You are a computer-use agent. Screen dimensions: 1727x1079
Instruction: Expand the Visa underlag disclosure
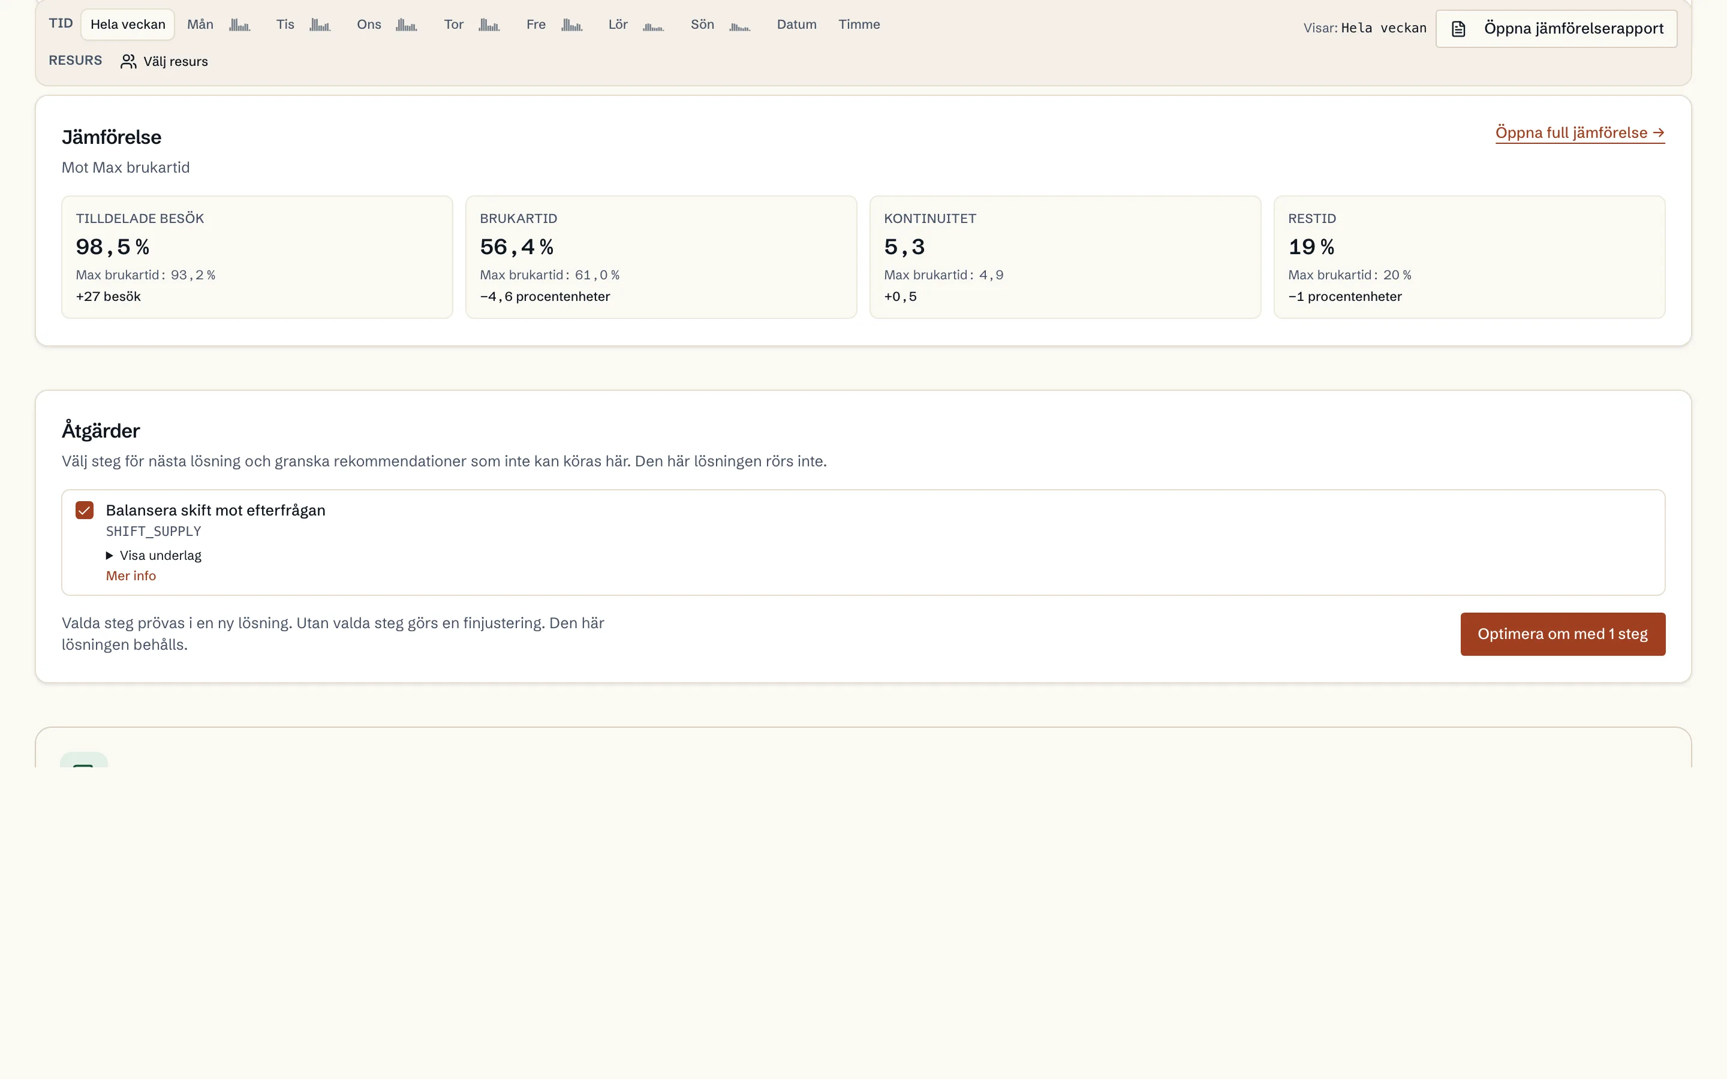tap(154, 555)
